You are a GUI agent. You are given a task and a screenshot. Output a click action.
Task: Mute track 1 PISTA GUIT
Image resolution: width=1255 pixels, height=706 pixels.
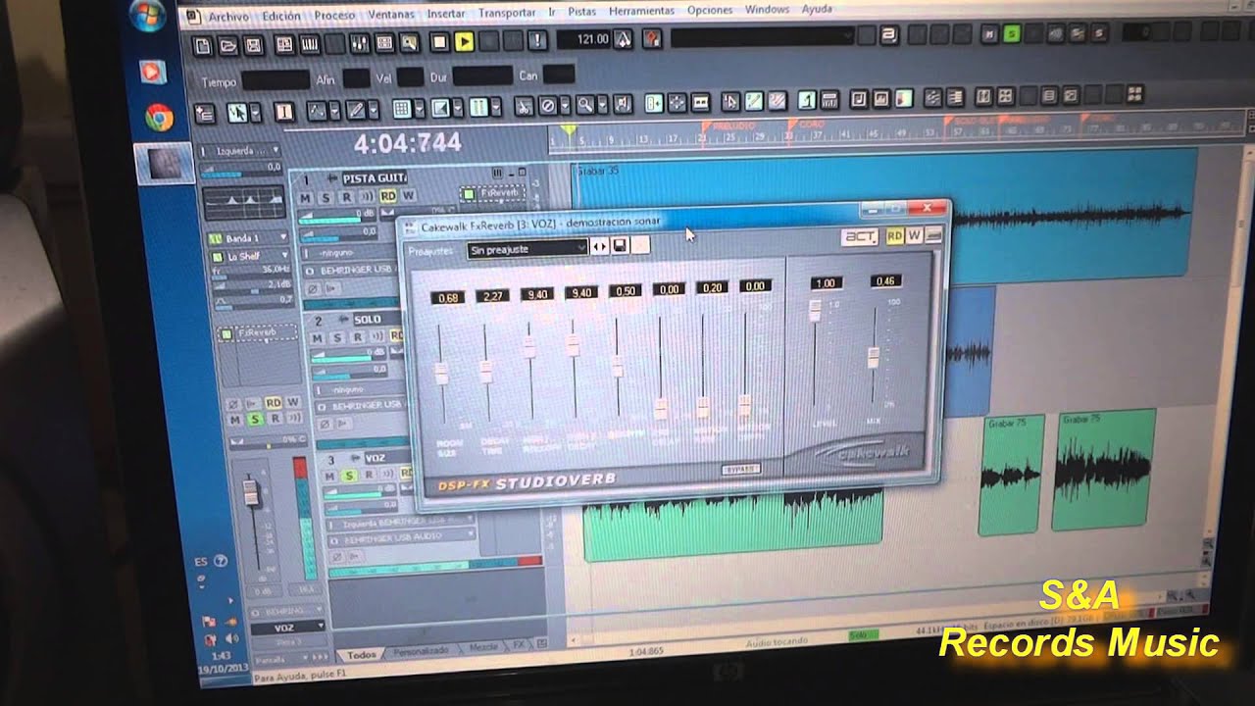306,198
